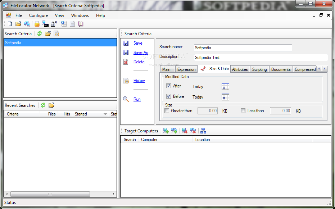The image size is (335, 209).
Task: Sort Recent Searches by Criteria column
Action: (22, 114)
